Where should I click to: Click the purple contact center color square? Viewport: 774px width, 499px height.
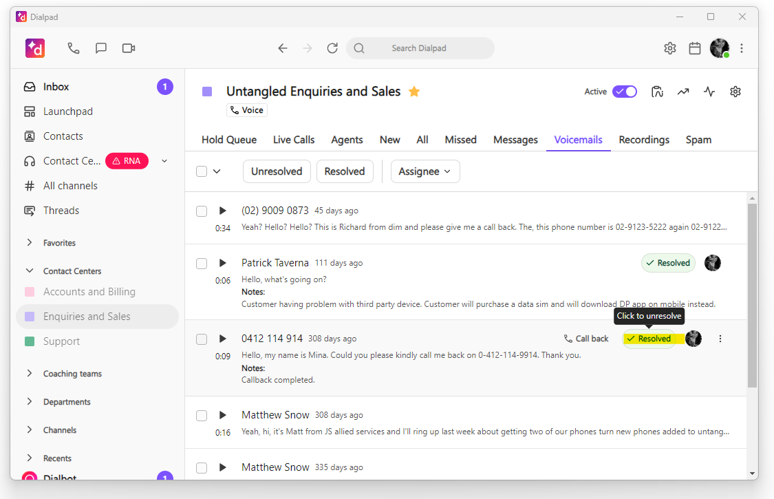click(x=207, y=92)
